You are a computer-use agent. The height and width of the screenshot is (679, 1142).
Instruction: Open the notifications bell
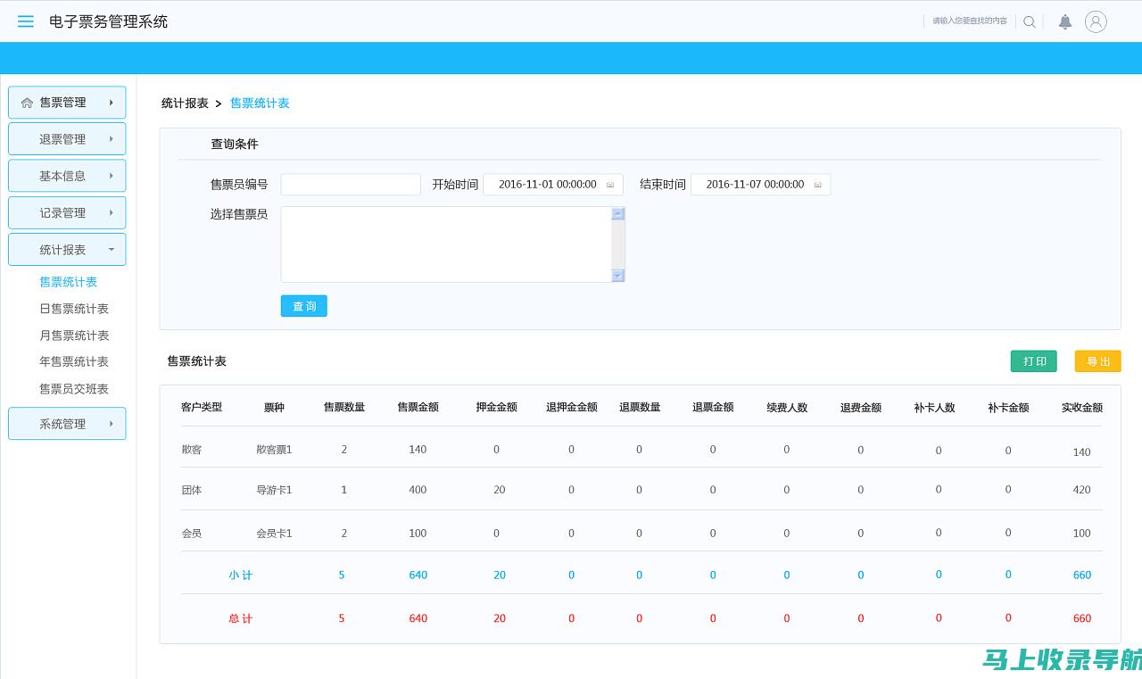click(x=1065, y=21)
